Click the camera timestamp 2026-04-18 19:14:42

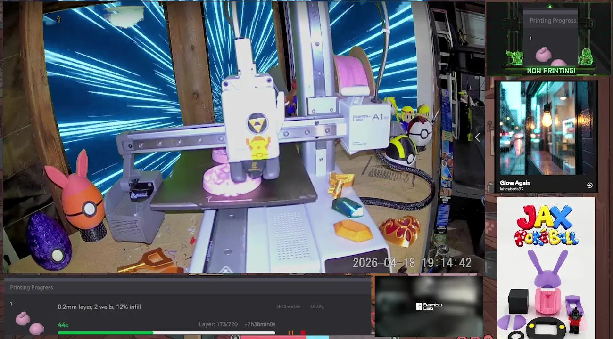coord(412,263)
